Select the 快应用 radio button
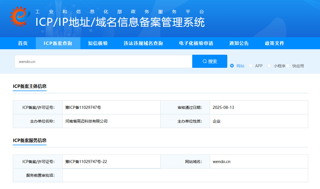The height and width of the screenshot is (189, 320). point(288,66)
